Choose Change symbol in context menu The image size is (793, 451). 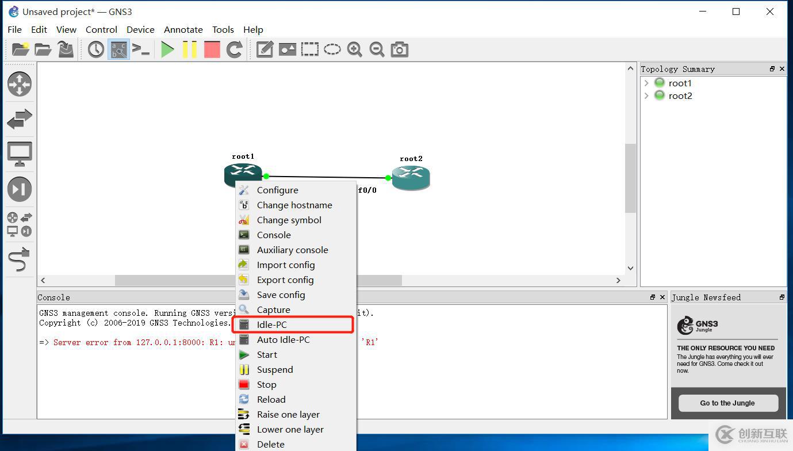pos(296,220)
